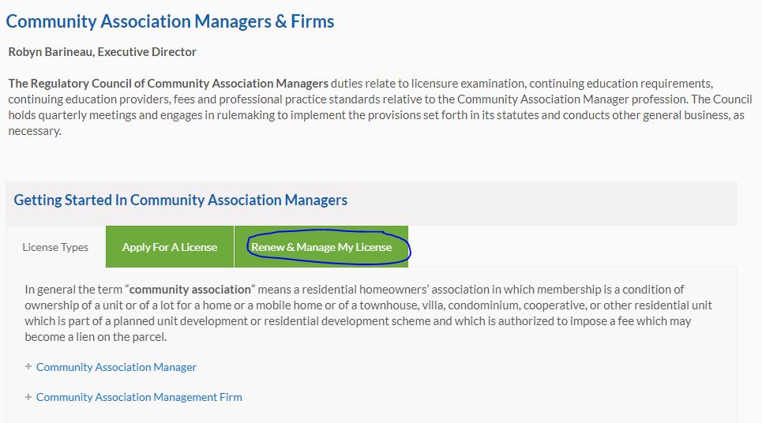The width and height of the screenshot is (762, 423).
Task: Click the phrase become a lien on the parcel
Action: click(x=96, y=337)
